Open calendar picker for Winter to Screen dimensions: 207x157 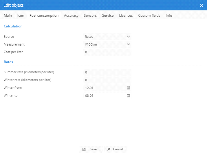[x=129, y=96]
